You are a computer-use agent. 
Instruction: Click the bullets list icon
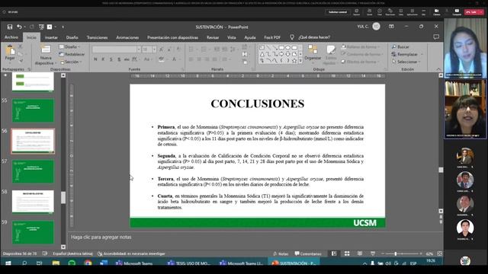point(192,49)
